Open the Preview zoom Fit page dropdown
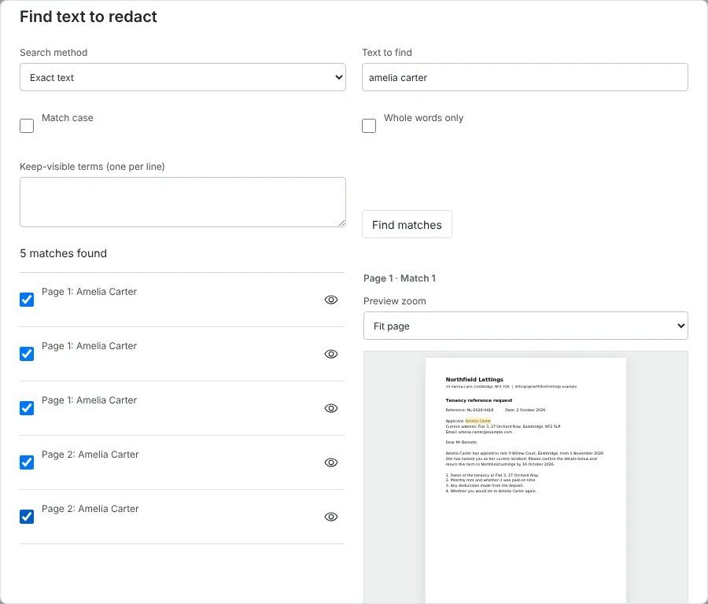Viewport: 708px width, 604px height. [x=525, y=326]
